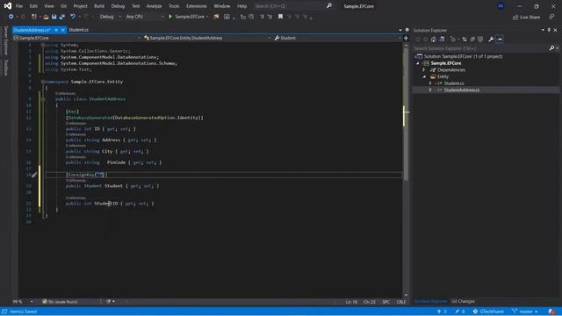Save the current file with Save icon
This screenshot has height=316, width=562.
coord(54,17)
